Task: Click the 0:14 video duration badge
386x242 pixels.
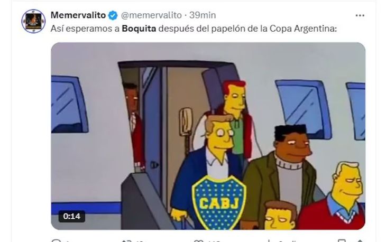Action: (x=71, y=216)
